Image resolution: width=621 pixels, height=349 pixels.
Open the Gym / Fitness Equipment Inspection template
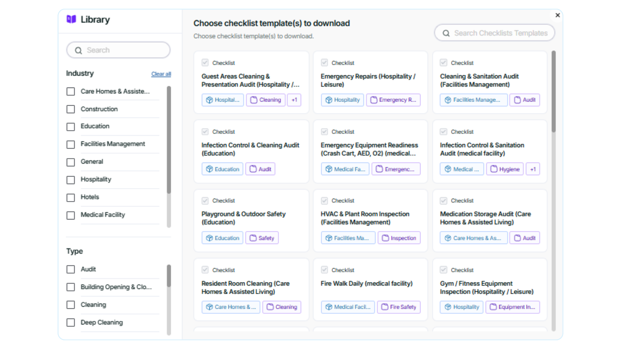(486, 288)
